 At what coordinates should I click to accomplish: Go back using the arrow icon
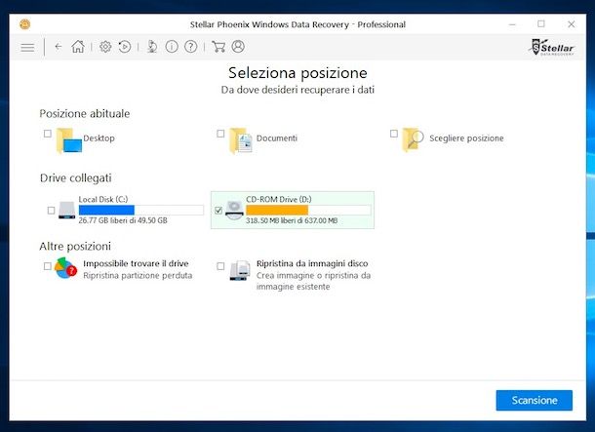[x=59, y=47]
